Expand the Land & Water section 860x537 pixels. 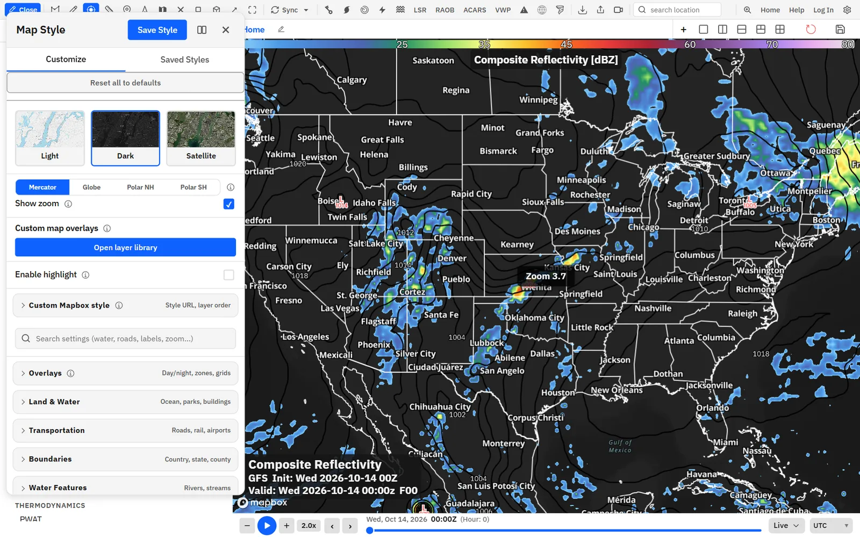(125, 402)
